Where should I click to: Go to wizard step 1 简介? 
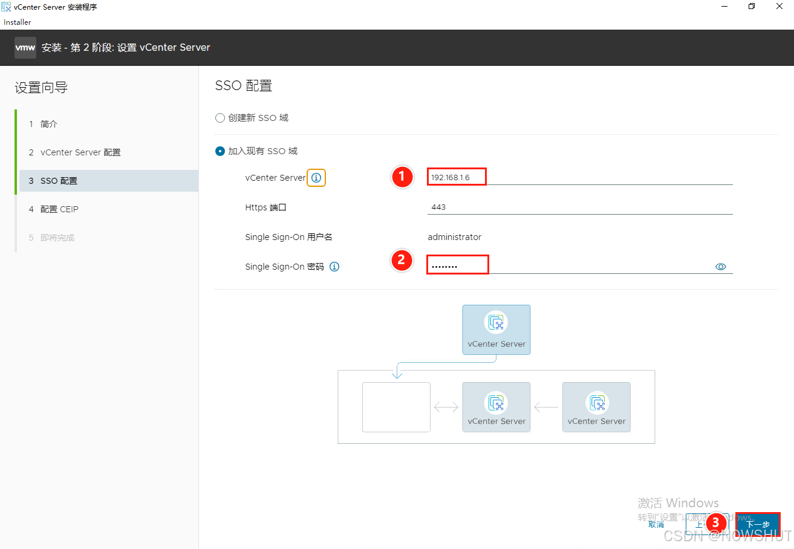click(109, 124)
